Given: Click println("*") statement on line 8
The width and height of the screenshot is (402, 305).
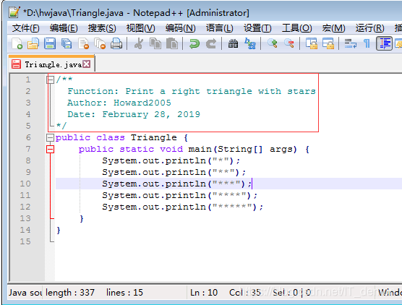Looking at the screenshot, I should pyautogui.click(x=171, y=160).
